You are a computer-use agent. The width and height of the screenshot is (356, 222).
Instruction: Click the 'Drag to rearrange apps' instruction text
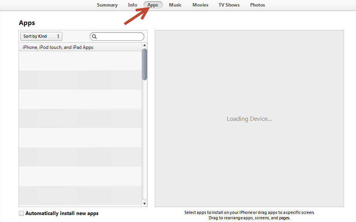pyautogui.click(x=249, y=218)
